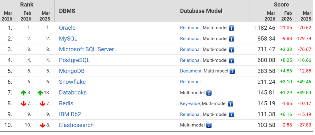Image resolution: width=315 pixels, height=135 pixels.
Task: Open MongoDB's multi-model info icon
Action: [232, 71]
